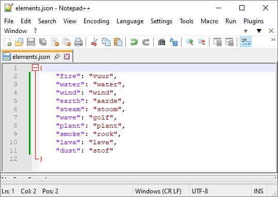Open the Replace dialog icon
Viewport: 278px width, 197px height.
(174, 42)
